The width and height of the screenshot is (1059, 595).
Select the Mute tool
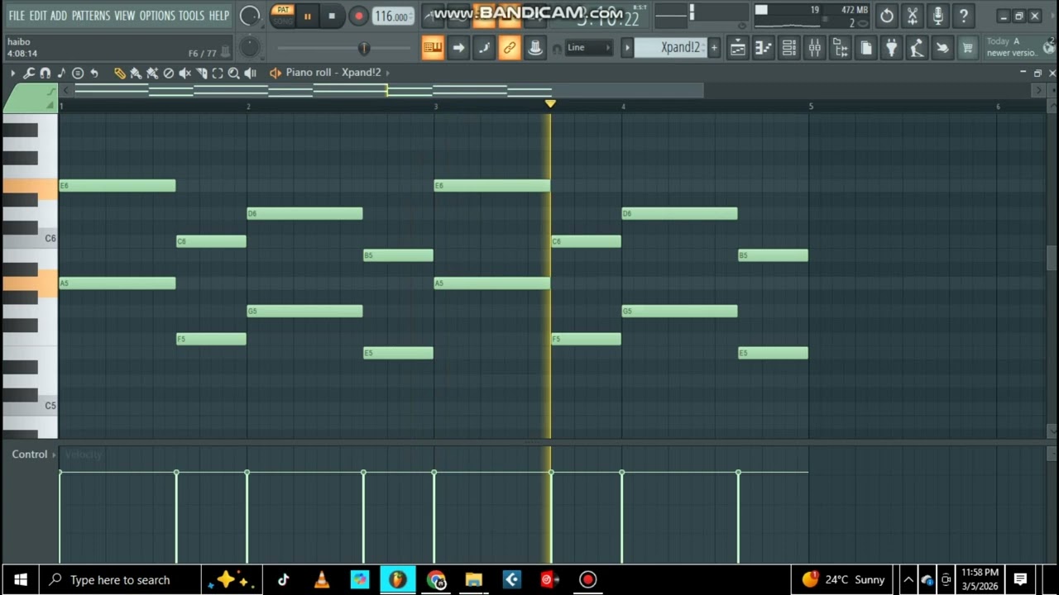184,74
